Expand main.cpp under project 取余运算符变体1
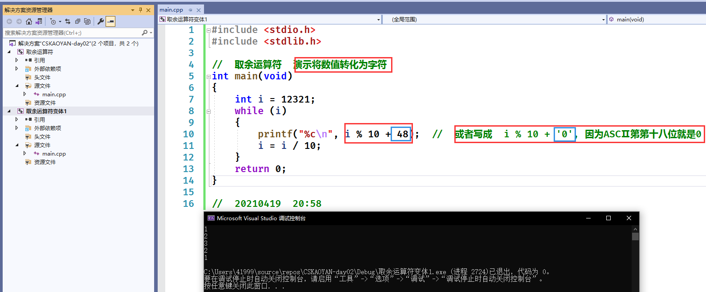Viewport: 706px width, 292px height. click(x=25, y=153)
